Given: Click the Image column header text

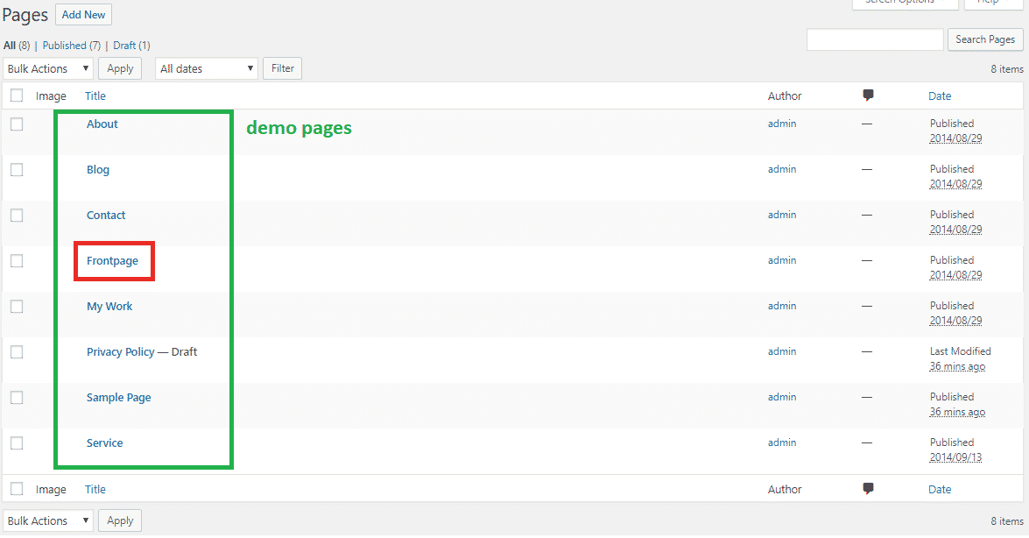Looking at the screenshot, I should click(51, 96).
